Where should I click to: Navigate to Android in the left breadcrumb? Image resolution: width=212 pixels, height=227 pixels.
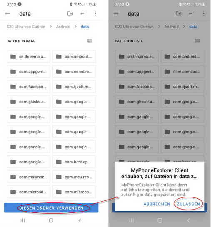63,27
